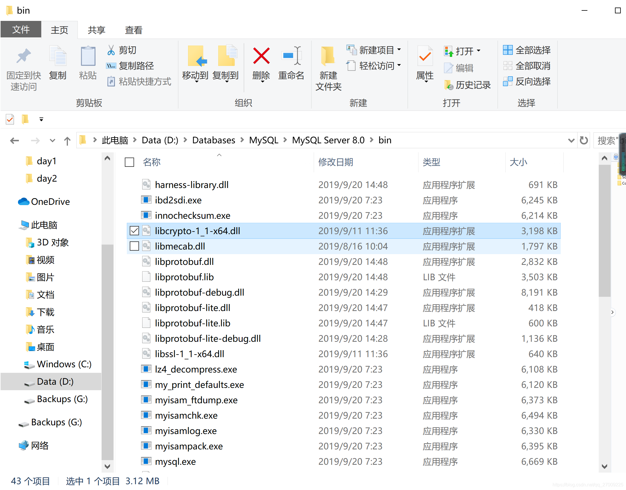Switch to the 共享 ribbon tab
The width and height of the screenshot is (626, 490).
(96, 30)
